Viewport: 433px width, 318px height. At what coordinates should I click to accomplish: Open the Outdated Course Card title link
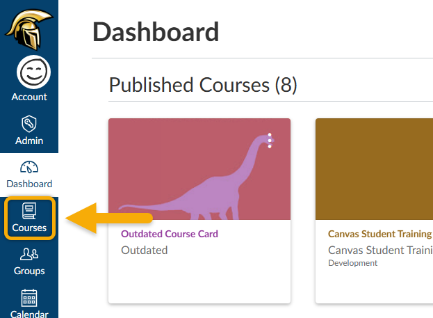tap(170, 234)
